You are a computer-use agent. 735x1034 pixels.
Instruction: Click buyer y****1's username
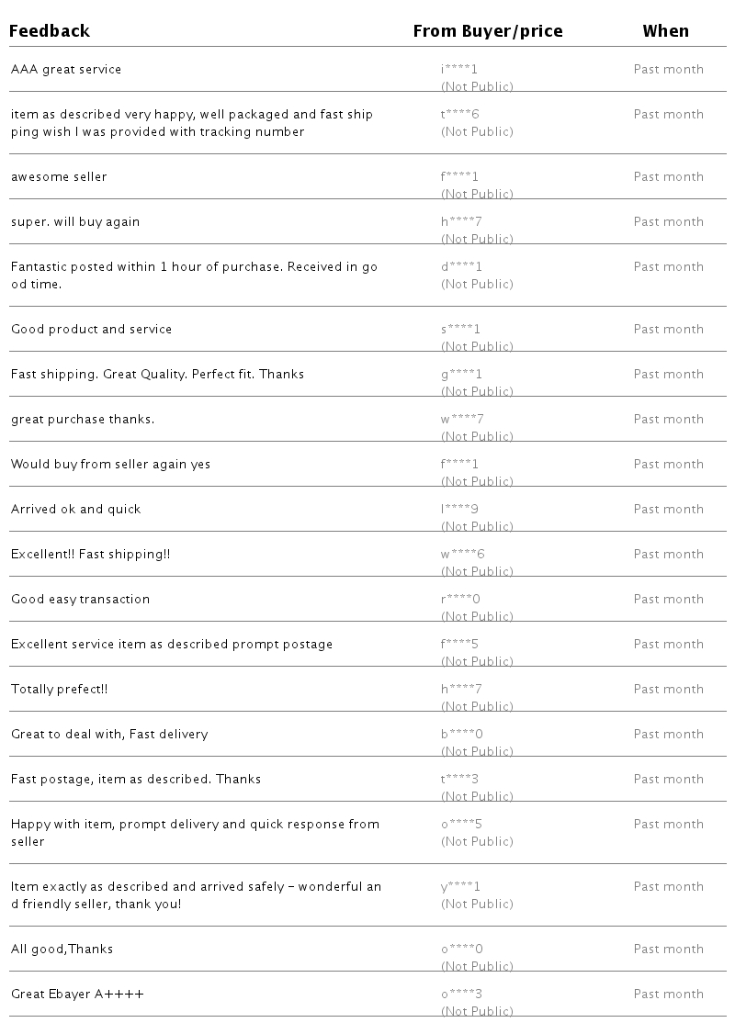click(460, 887)
